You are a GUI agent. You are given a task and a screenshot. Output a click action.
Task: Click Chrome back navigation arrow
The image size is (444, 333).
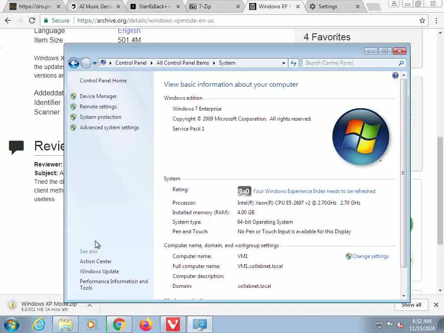pyautogui.click(x=8, y=20)
